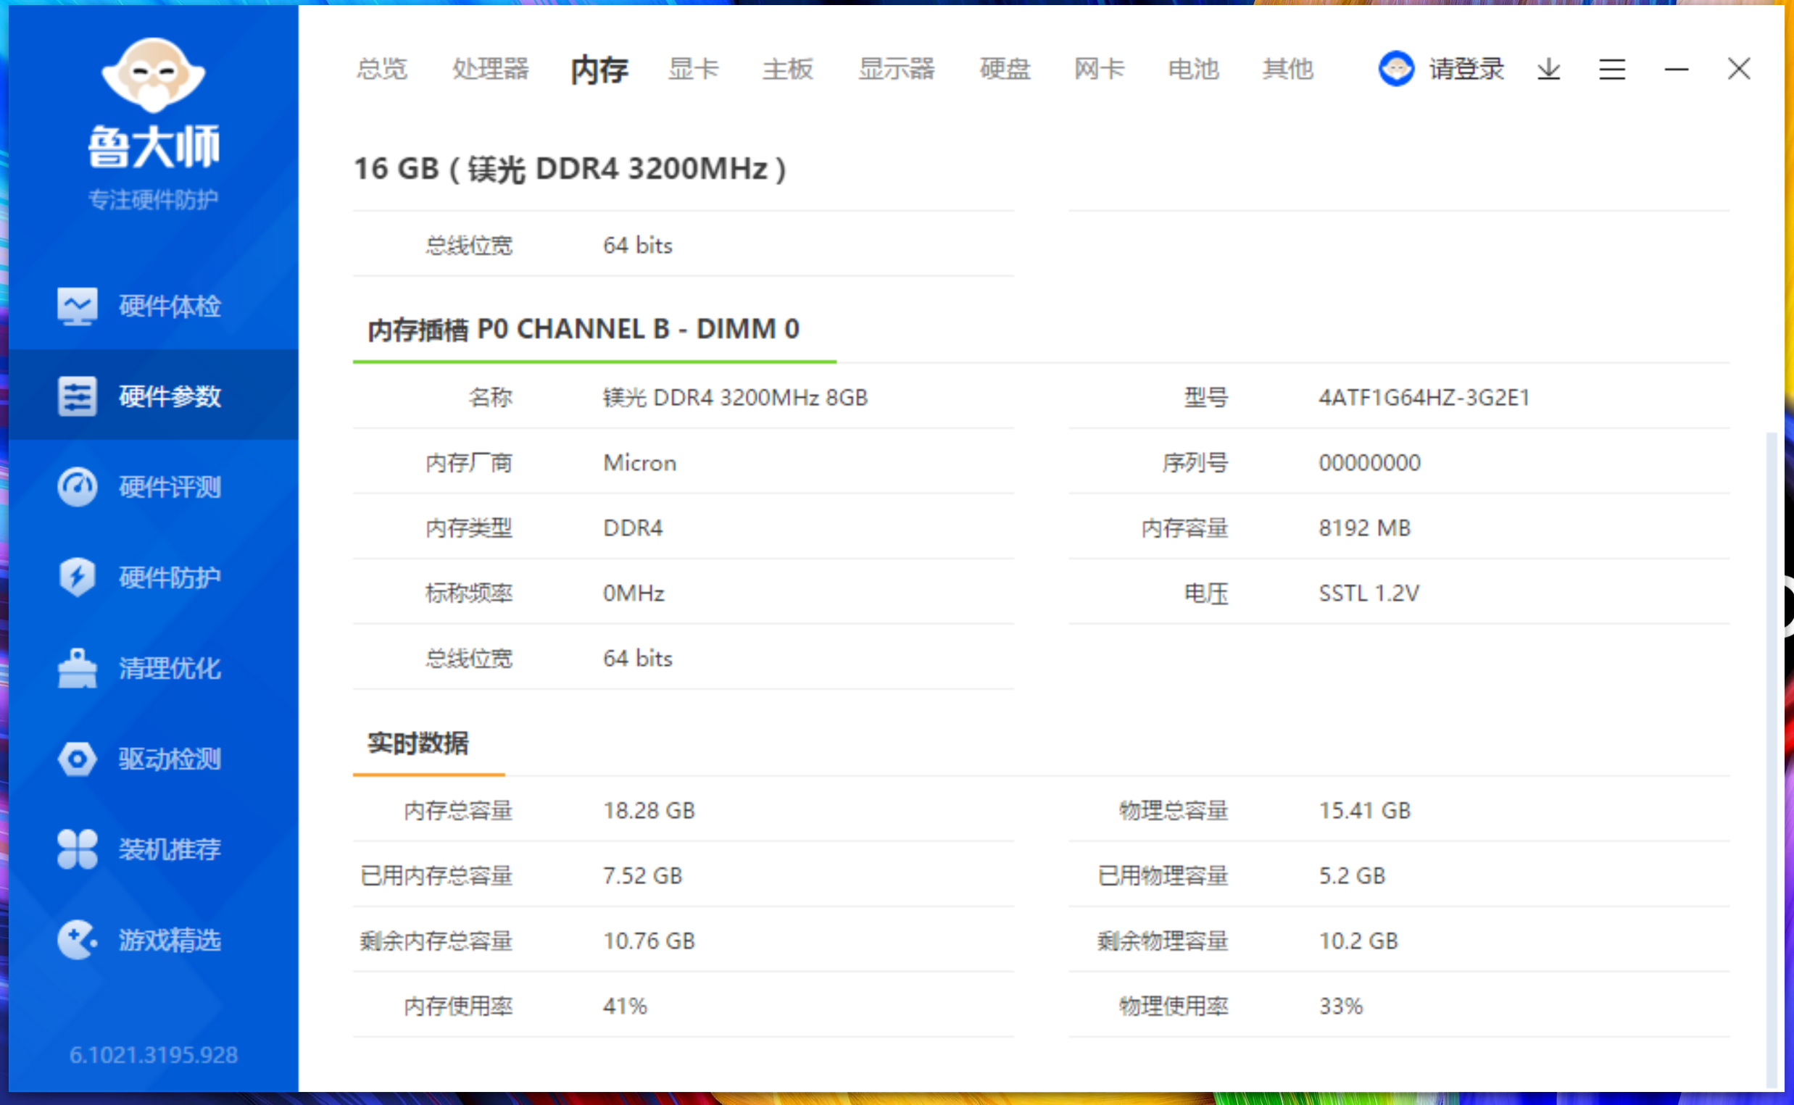Click the 标称频率 label
This screenshot has height=1105, width=1794.
(468, 593)
